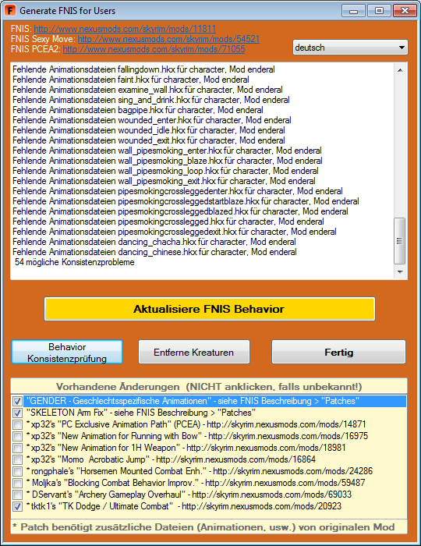The width and height of the screenshot is (421, 546).
Task: Click the FNIS app icon in title bar
Action: pyautogui.click(x=10, y=10)
